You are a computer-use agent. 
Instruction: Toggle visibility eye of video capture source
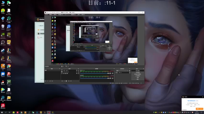tap(77, 72)
